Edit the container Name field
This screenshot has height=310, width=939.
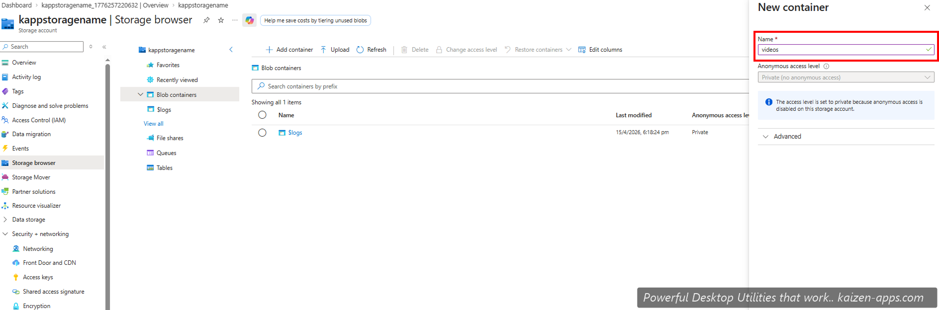pos(845,50)
